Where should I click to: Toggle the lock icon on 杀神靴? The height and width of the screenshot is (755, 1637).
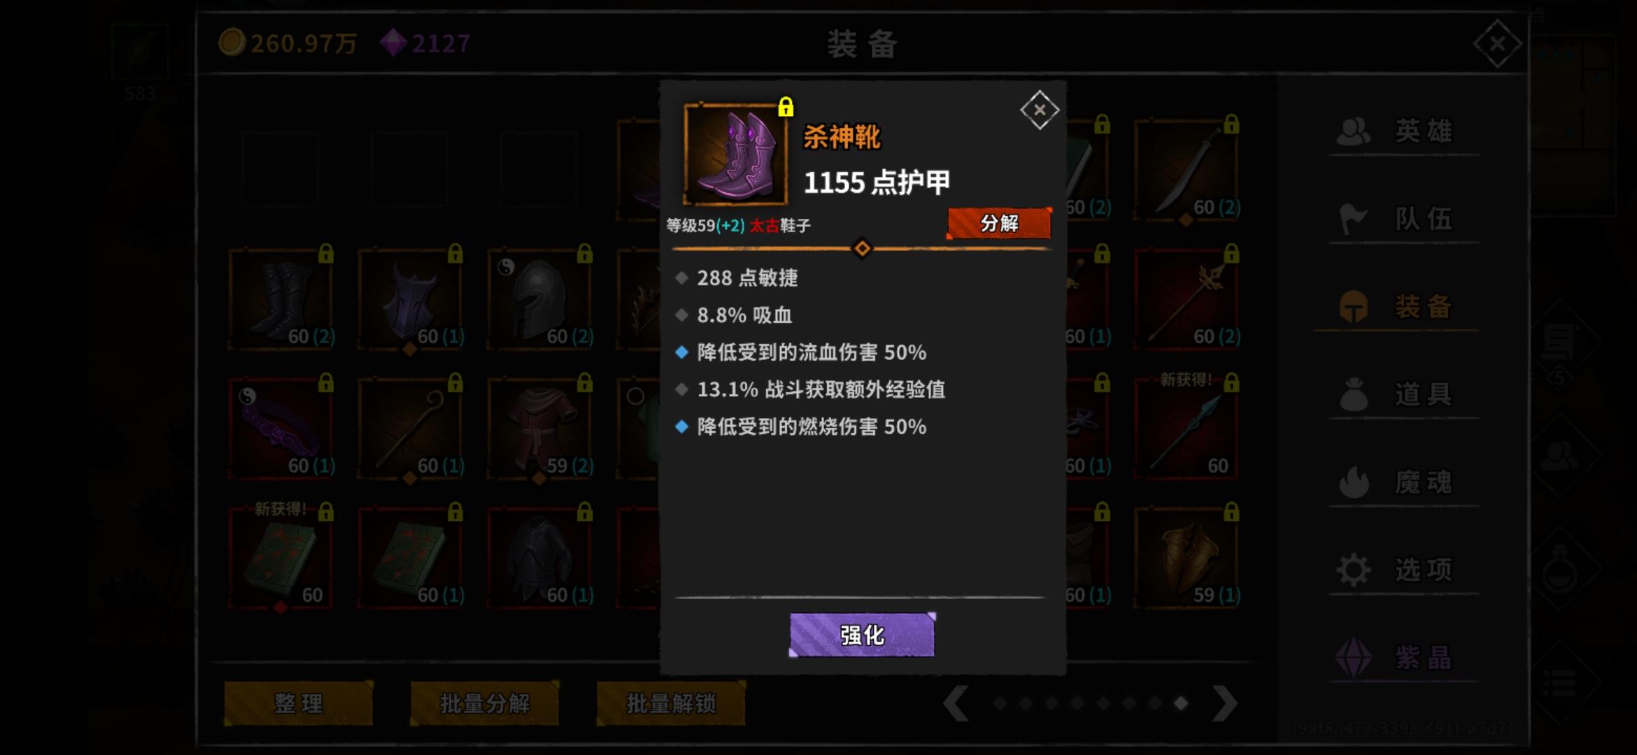tap(786, 107)
